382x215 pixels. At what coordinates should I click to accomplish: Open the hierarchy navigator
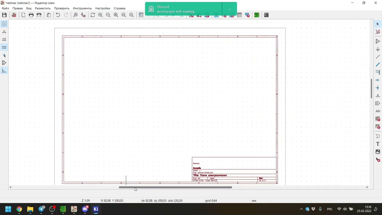(x=141, y=15)
